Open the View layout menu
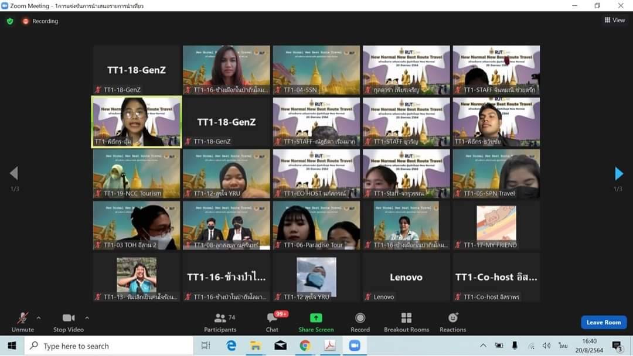 pos(615,20)
